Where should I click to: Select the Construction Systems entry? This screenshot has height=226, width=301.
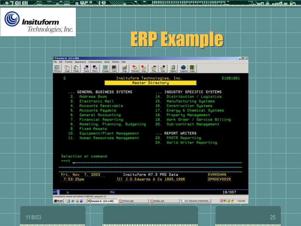tap(190, 106)
